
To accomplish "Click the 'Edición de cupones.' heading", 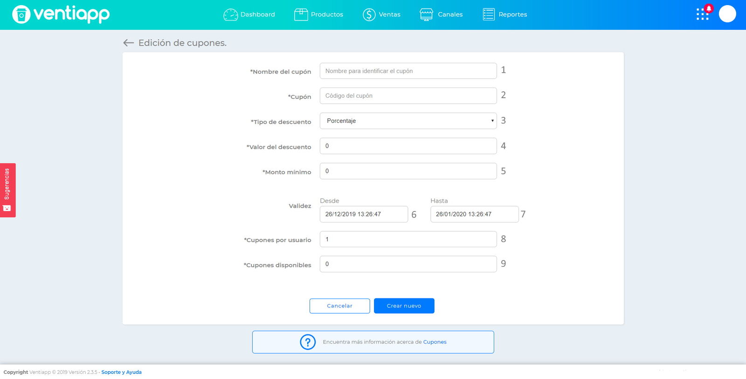I will [x=182, y=43].
